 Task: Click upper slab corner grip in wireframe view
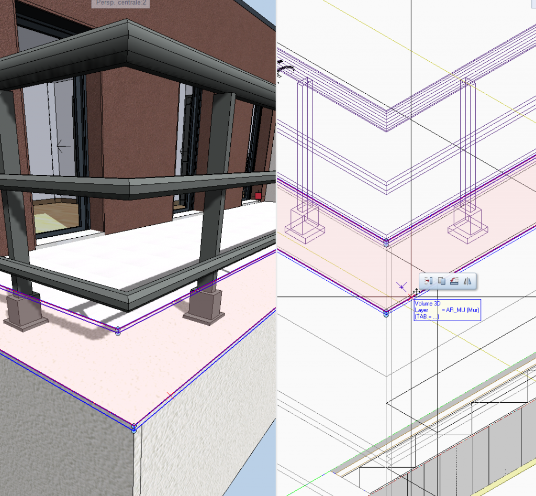[386, 243]
